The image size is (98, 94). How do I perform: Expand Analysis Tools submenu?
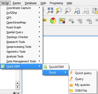click(21, 56)
